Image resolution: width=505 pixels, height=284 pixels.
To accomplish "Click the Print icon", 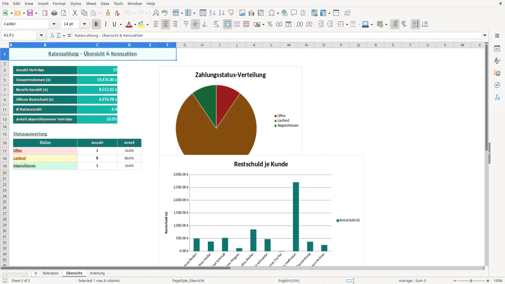I will pyautogui.click(x=54, y=13).
